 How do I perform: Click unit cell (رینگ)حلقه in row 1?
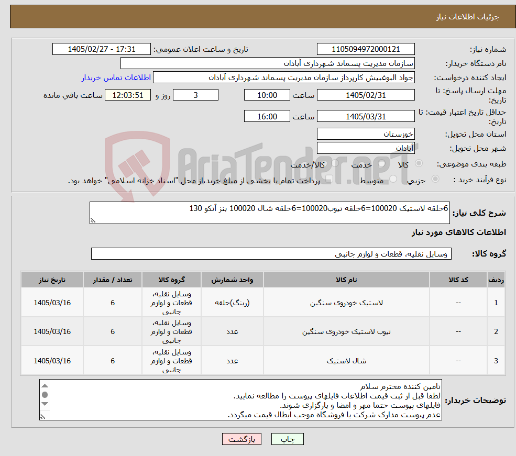coord(232,303)
